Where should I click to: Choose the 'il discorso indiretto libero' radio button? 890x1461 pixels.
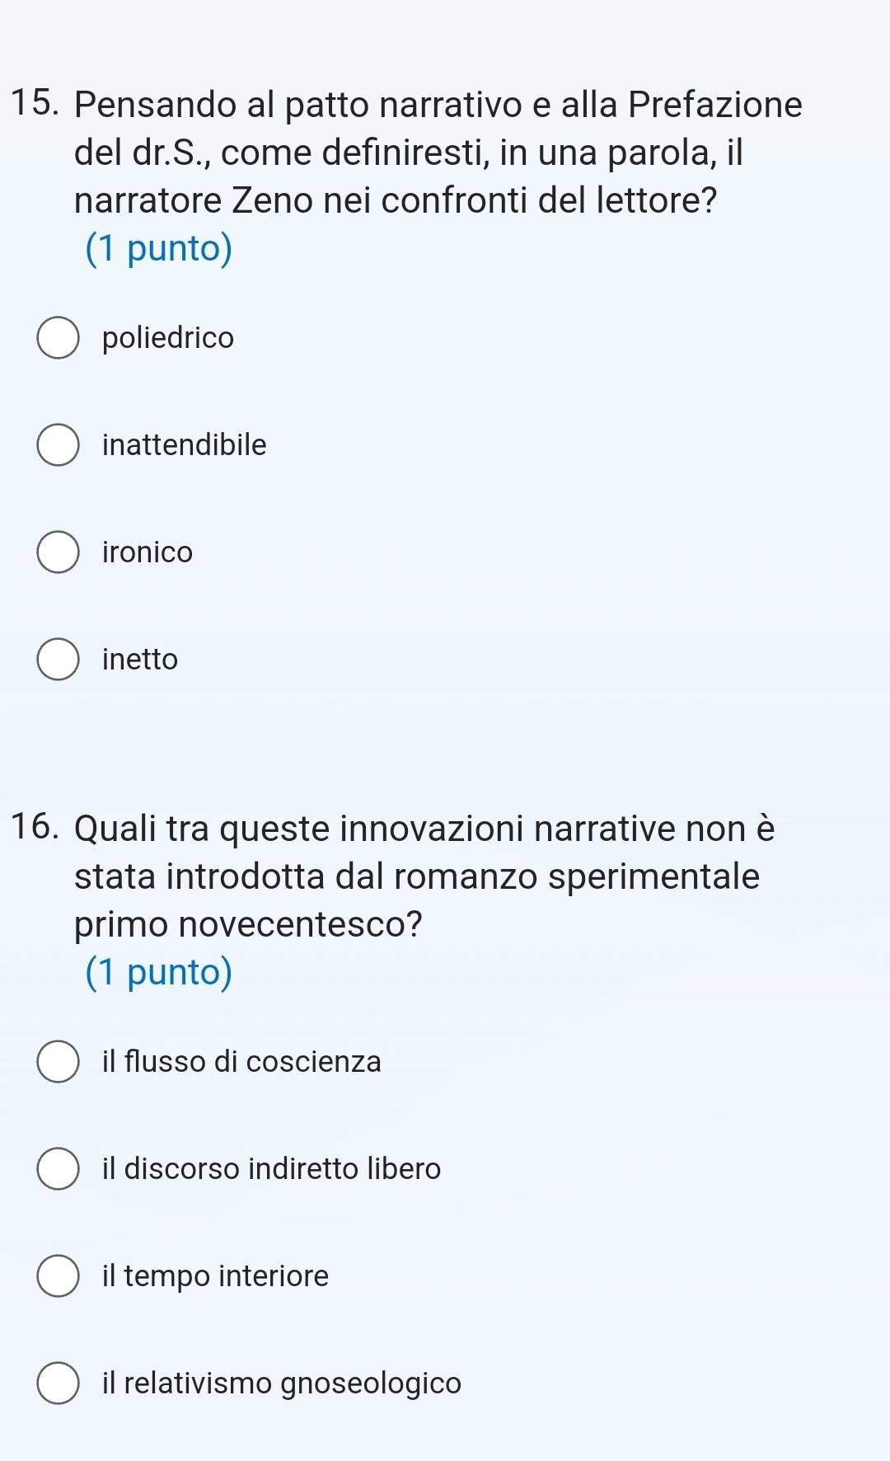pyautogui.click(x=58, y=1169)
